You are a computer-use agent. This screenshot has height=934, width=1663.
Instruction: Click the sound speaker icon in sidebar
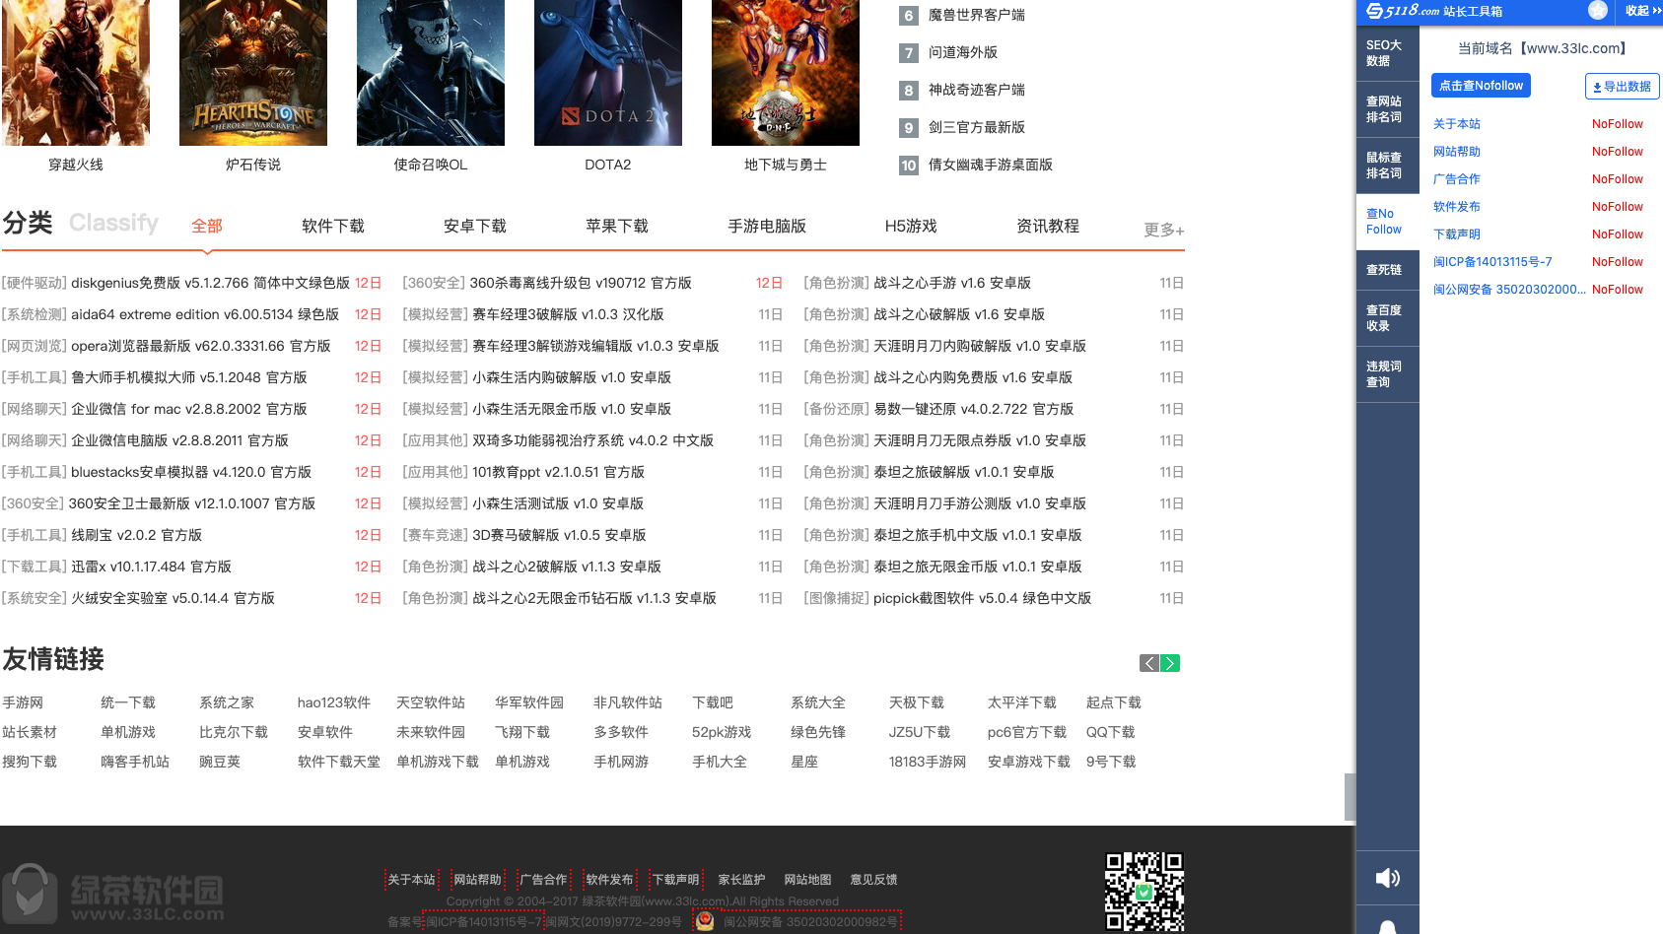(x=1387, y=878)
